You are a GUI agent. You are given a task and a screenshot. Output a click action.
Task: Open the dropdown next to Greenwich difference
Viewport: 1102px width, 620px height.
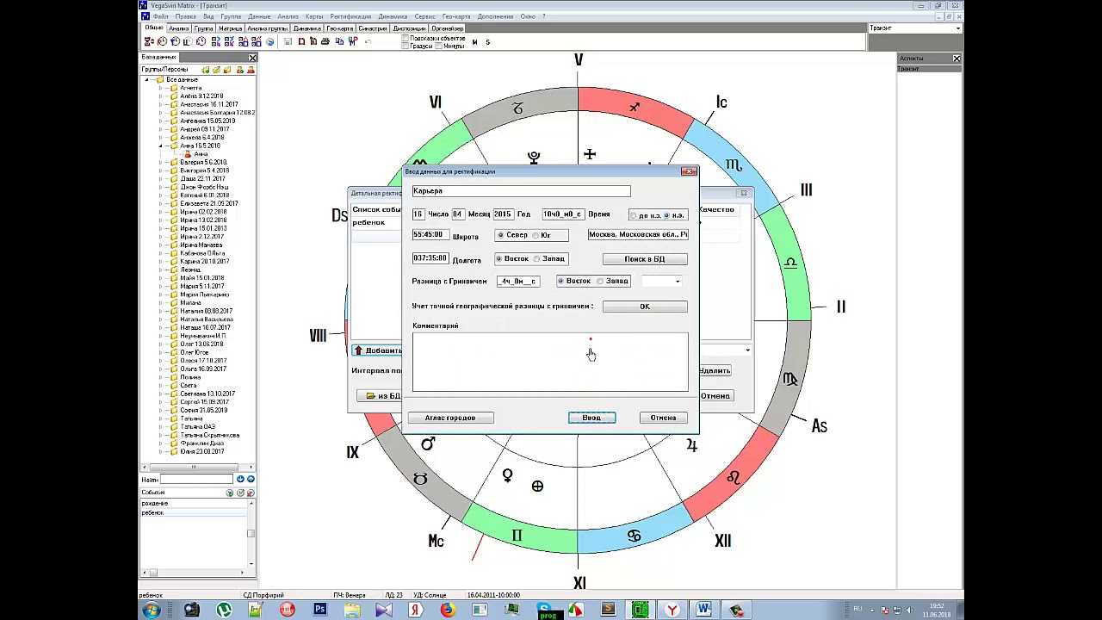(678, 282)
